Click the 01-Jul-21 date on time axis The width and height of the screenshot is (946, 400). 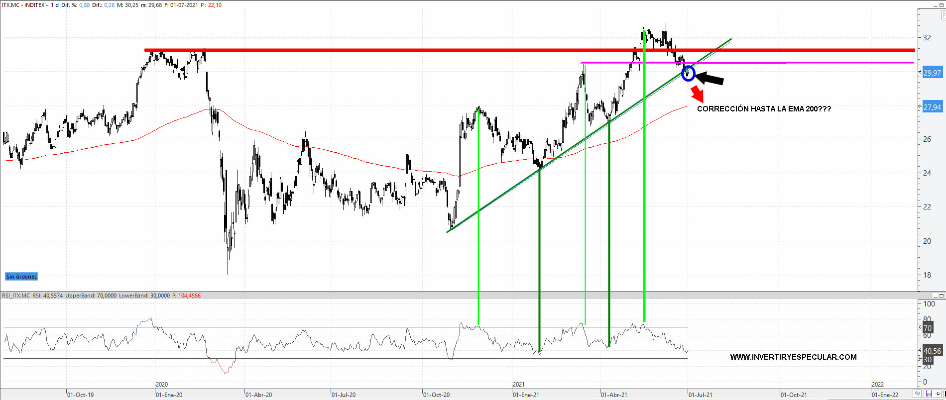[x=701, y=395]
